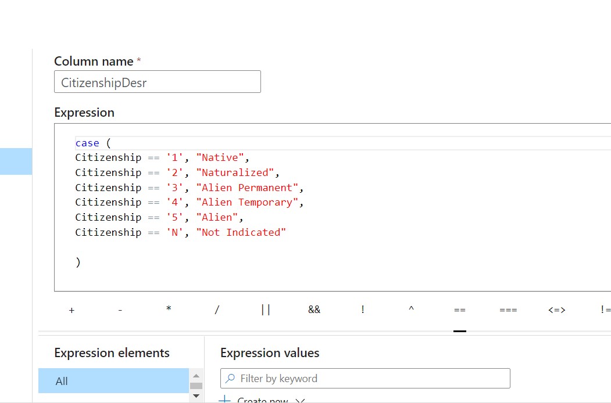
Task: Expand the Create new dropdown chevron
Action: pos(299,401)
